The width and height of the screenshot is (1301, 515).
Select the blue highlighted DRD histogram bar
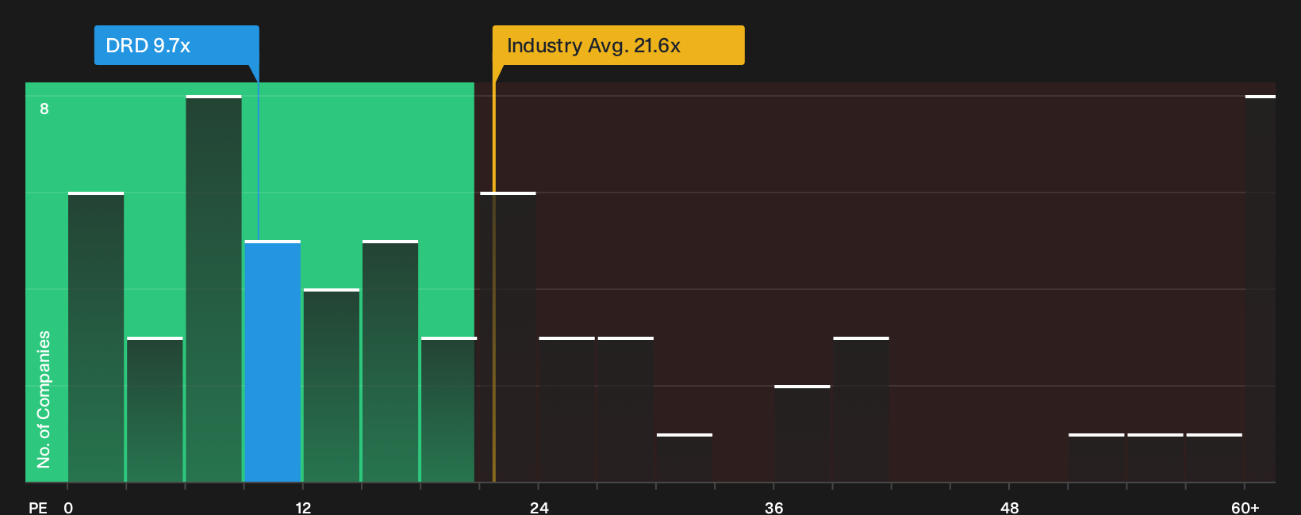pyautogui.click(x=273, y=361)
